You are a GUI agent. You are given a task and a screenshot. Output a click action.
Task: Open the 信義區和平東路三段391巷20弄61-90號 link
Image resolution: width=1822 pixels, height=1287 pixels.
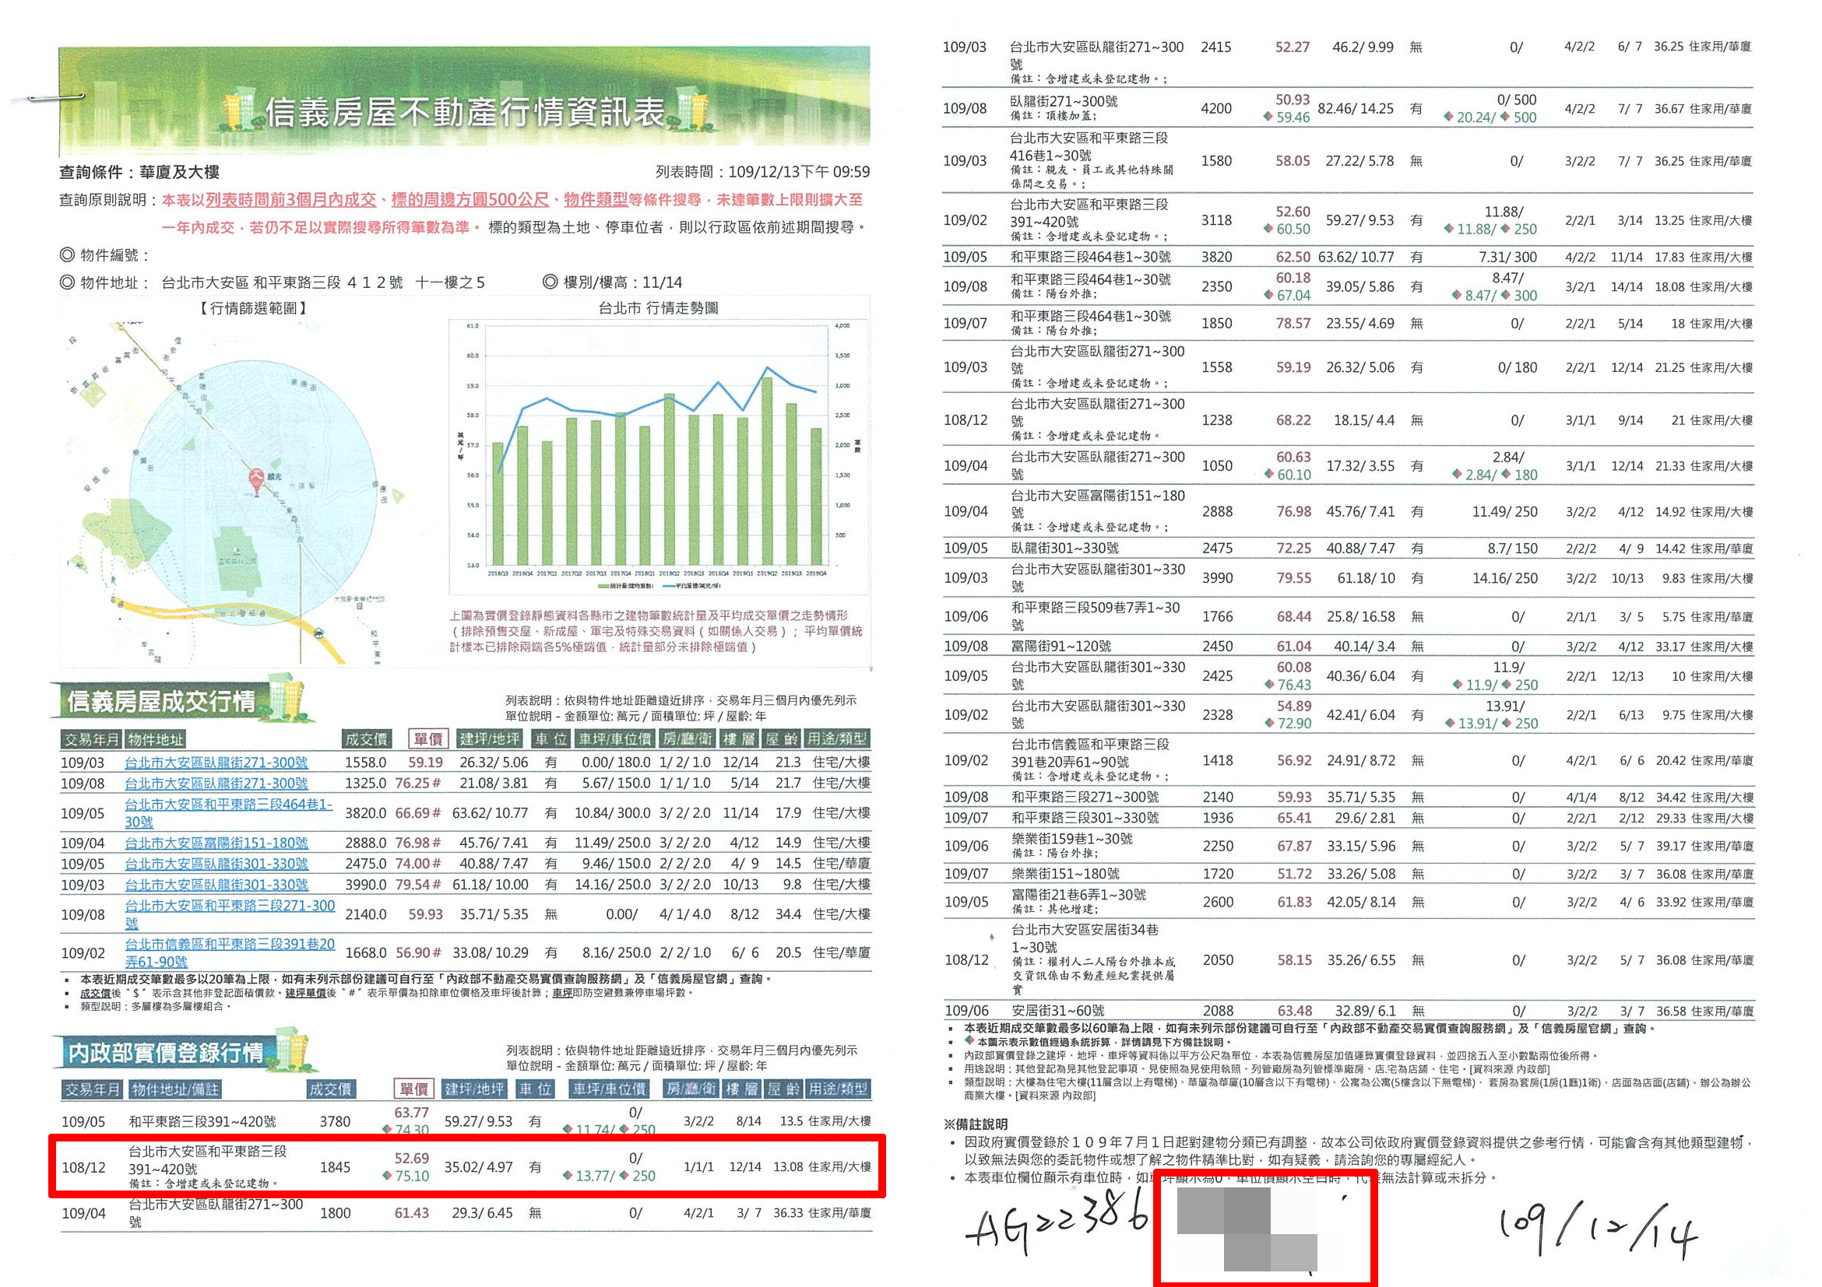[230, 952]
